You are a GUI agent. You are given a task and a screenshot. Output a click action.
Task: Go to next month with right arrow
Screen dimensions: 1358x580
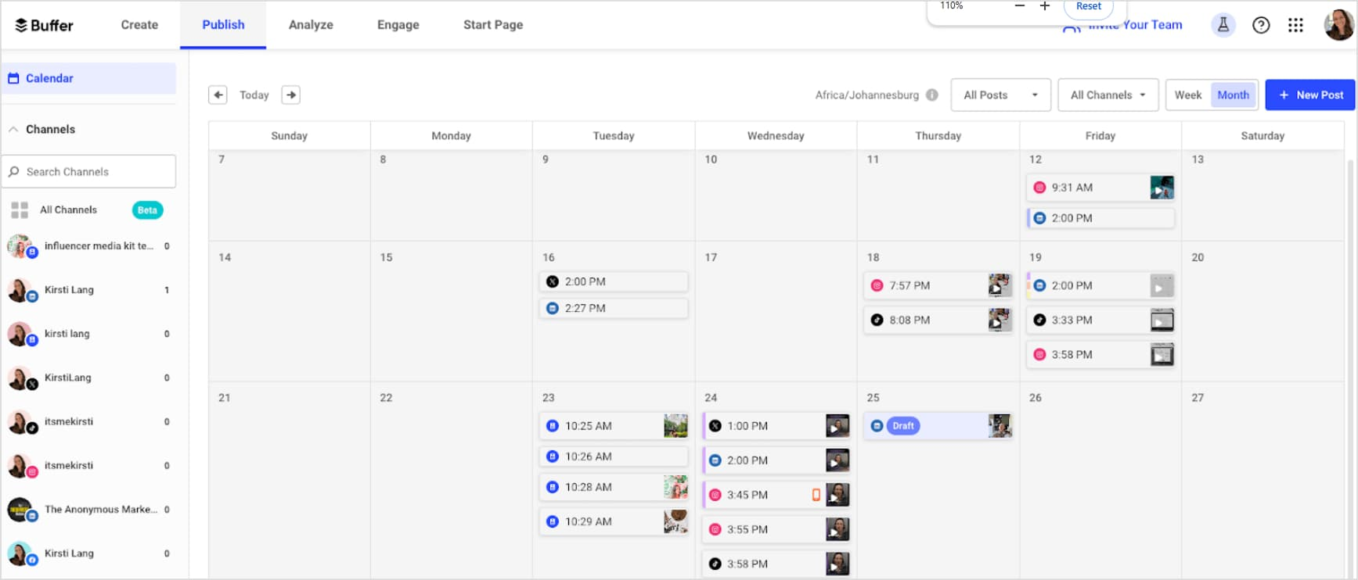click(291, 95)
